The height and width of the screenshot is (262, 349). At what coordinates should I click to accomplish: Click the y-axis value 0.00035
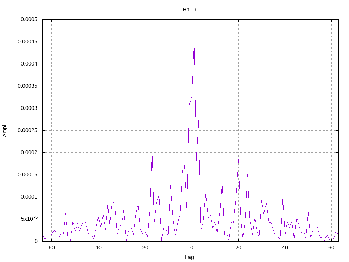coord(28,86)
